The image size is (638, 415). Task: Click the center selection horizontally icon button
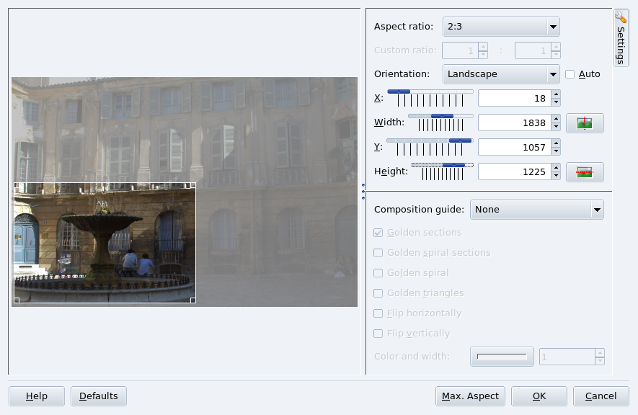585,123
